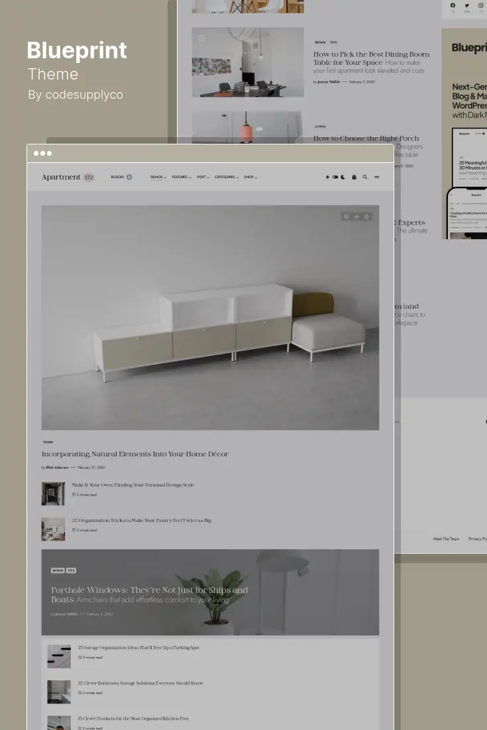
Task: Click Joanna Wellick under Dining Room article
Action: tap(329, 82)
